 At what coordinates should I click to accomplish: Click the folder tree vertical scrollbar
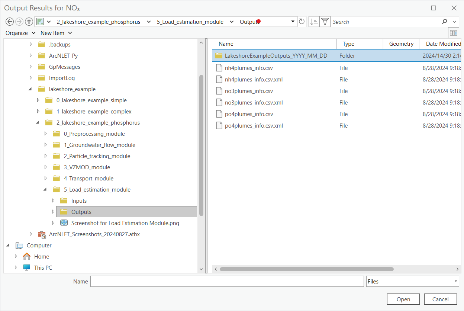(x=202, y=145)
